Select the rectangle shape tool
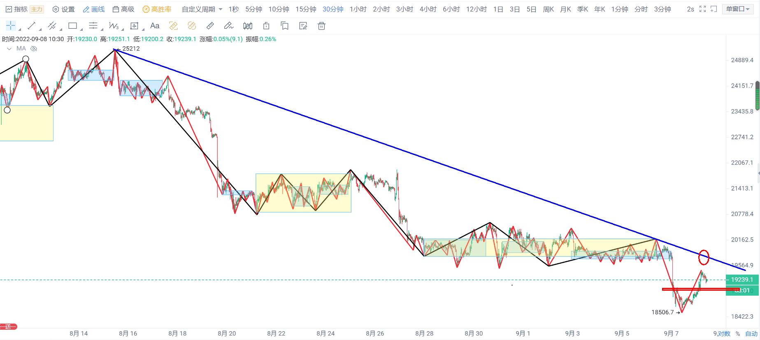This screenshot has height=340, width=760. pyautogui.click(x=72, y=26)
